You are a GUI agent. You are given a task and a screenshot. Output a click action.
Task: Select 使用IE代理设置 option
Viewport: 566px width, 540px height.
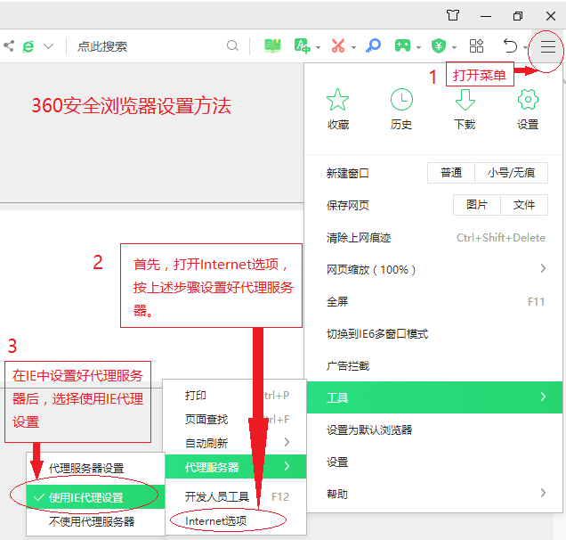pos(86,497)
